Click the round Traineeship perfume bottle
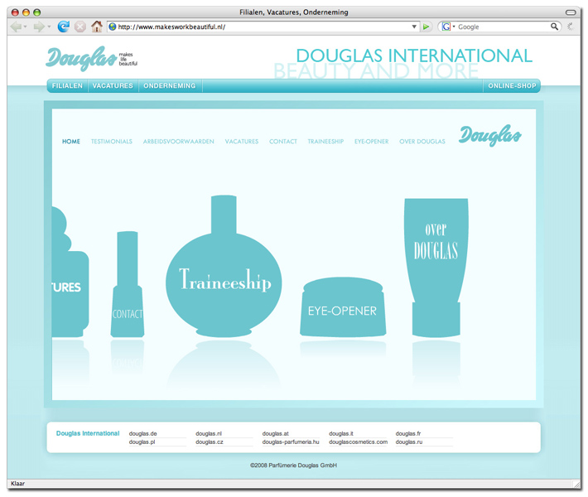This screenshot has width=588, height=497. click(x=224, y=266)
